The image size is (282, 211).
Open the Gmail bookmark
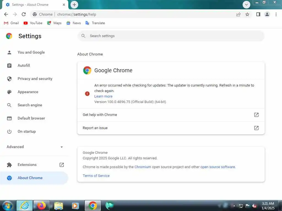point(11,23)
